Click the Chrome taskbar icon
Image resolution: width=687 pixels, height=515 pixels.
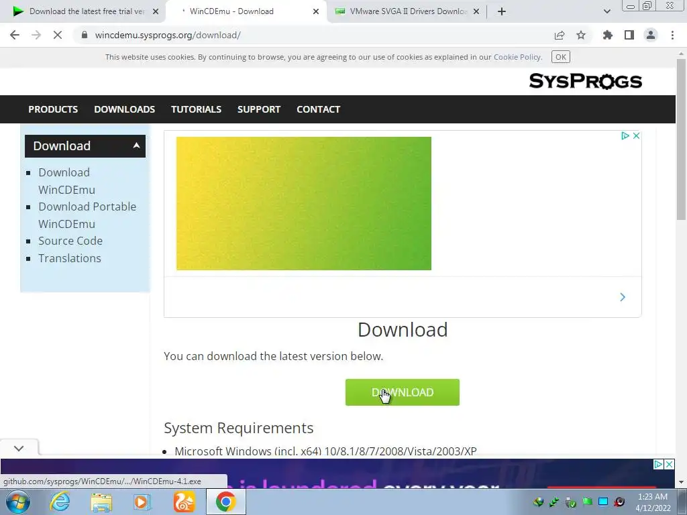click(x=225, y=502)
